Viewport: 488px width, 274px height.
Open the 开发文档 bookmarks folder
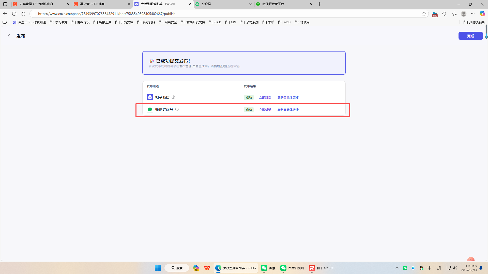pyautogui.click(x=124, y=22)
